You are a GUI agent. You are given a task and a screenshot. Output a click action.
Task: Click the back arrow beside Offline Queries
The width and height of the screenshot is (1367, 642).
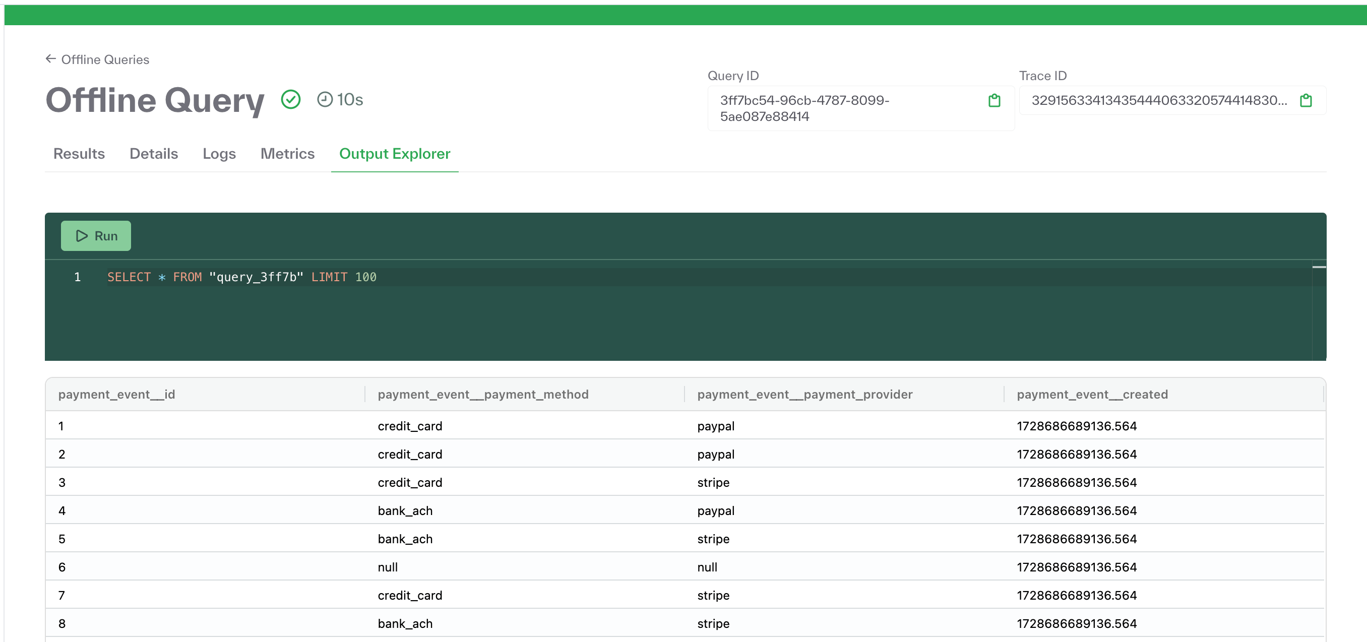click(x=50, y=58)
